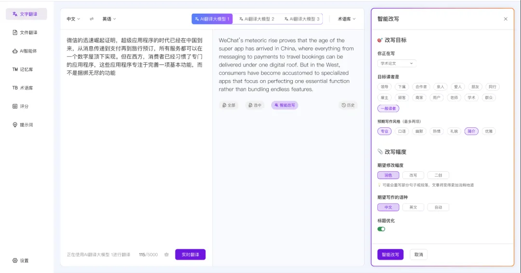This screenshot has width=521, height=273.
Task: Set writing language to 自动
Action: [438, 207]
